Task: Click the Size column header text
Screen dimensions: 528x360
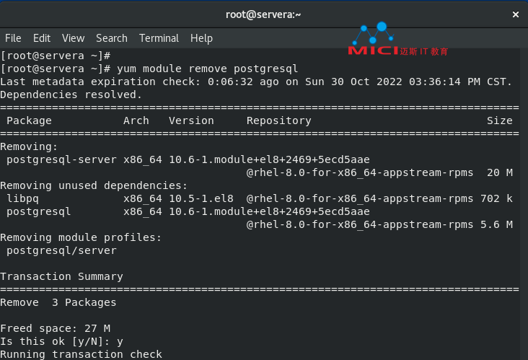Action: [500, 120]
